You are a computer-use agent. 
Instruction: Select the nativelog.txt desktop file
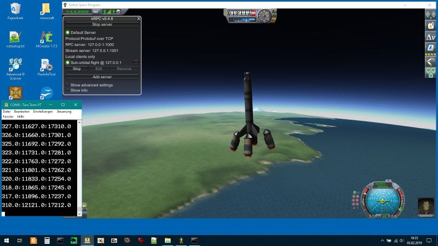15,39
